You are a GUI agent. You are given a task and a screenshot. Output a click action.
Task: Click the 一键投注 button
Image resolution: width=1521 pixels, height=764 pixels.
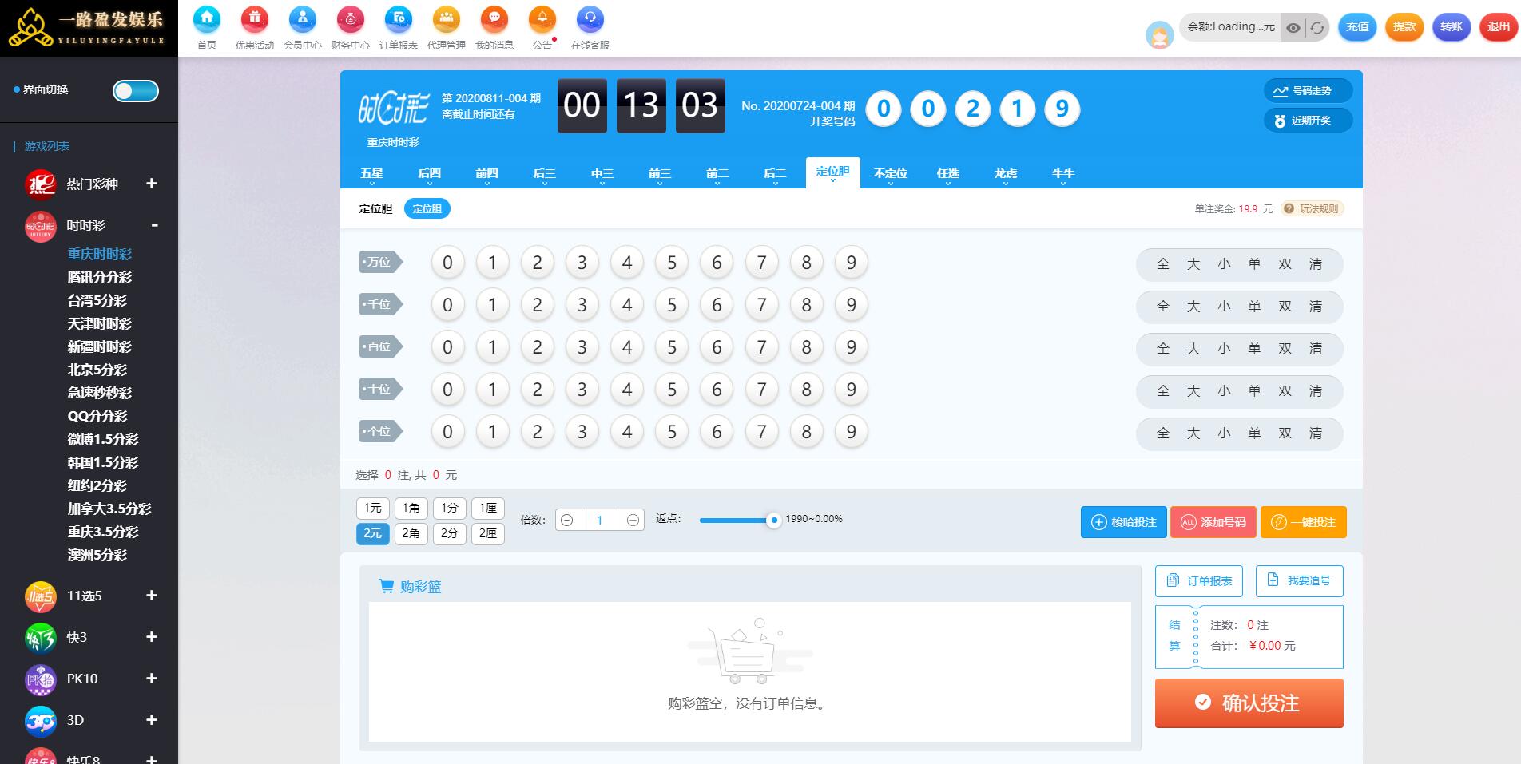1303,522
